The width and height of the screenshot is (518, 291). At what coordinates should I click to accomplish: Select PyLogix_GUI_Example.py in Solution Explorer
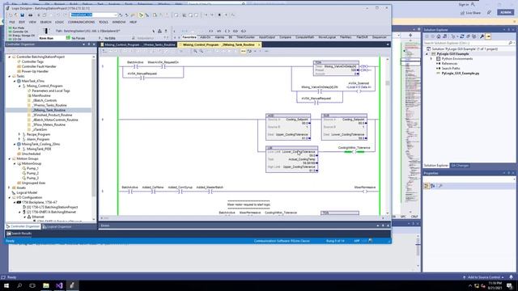click(461, 74)
